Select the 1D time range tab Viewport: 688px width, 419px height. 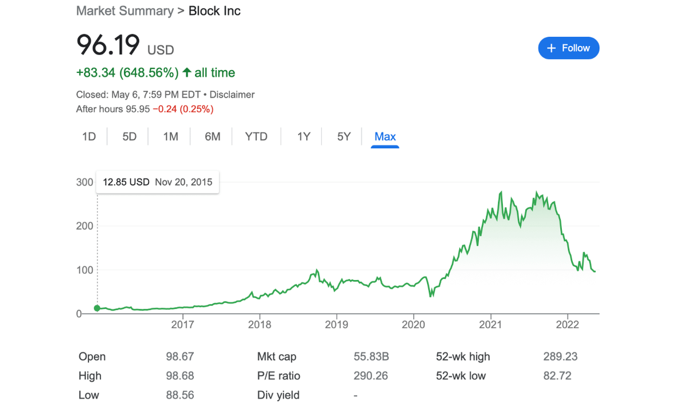tap(89, 137)
